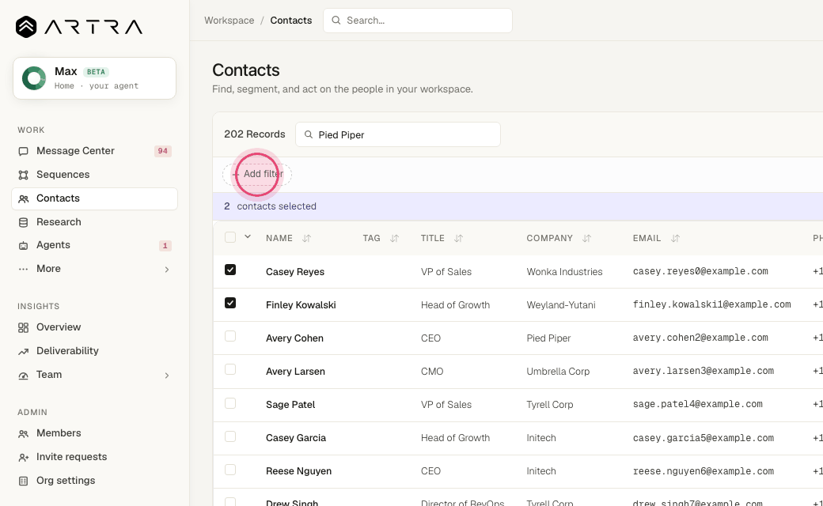Open Members admin page
823x506 pixels.
click(x=94, y=433)
